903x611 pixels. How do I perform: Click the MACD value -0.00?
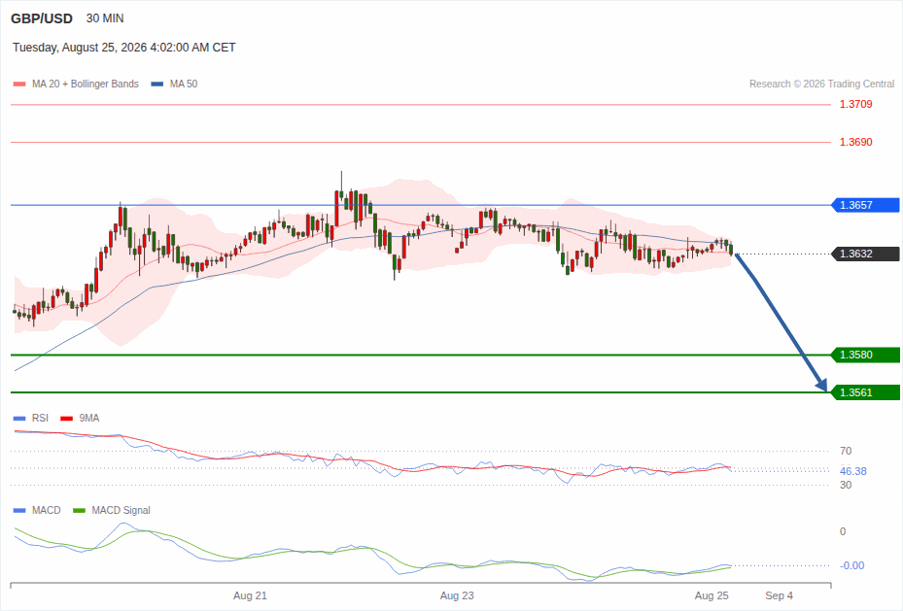(851, 565)
